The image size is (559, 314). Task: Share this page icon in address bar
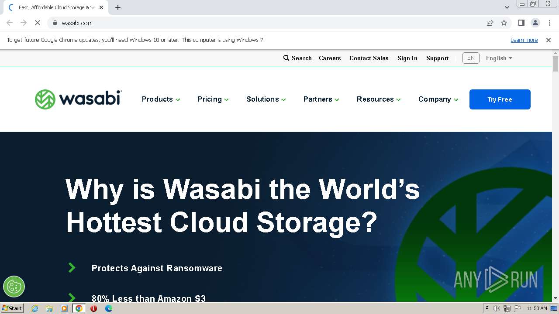click(490, 23)
